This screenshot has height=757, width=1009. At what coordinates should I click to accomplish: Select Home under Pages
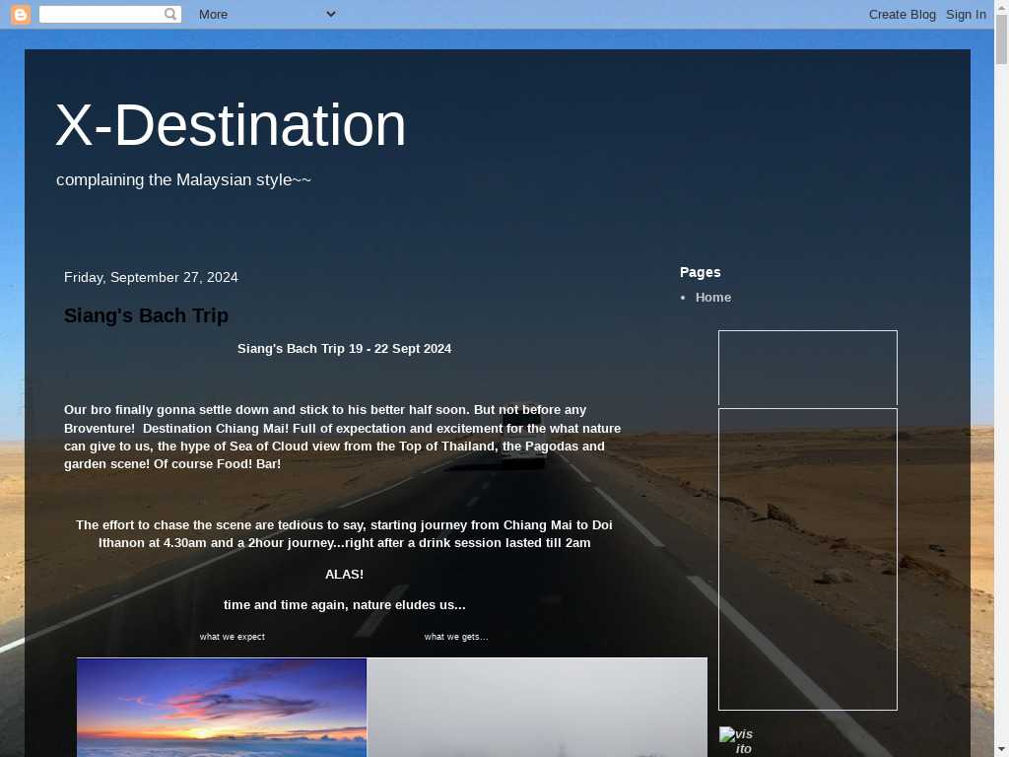[x=713, y=297]
